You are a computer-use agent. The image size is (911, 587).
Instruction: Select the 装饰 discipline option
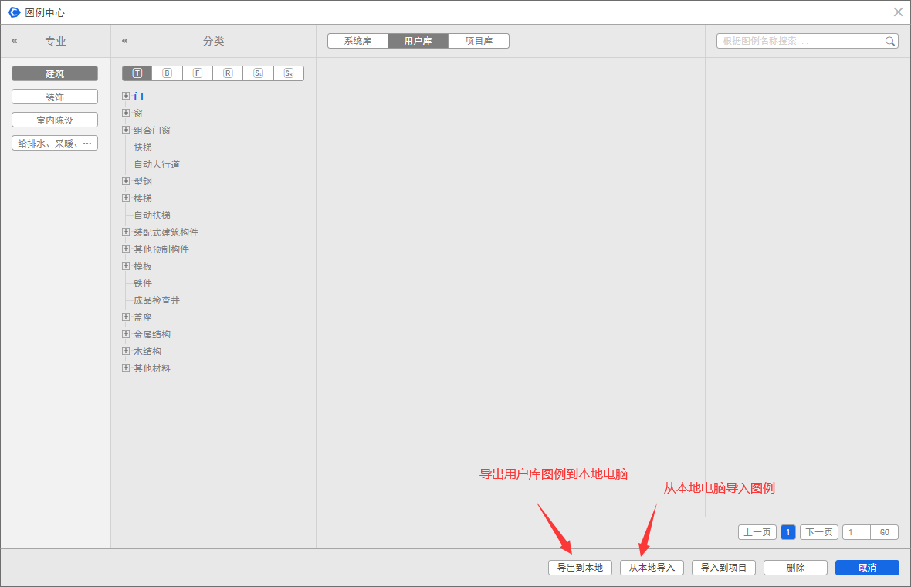point(55,97)
